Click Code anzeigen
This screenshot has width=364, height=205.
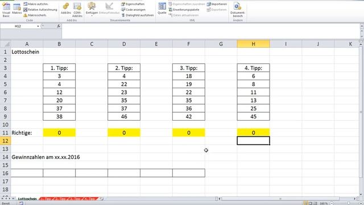click(x=133, y=10)
